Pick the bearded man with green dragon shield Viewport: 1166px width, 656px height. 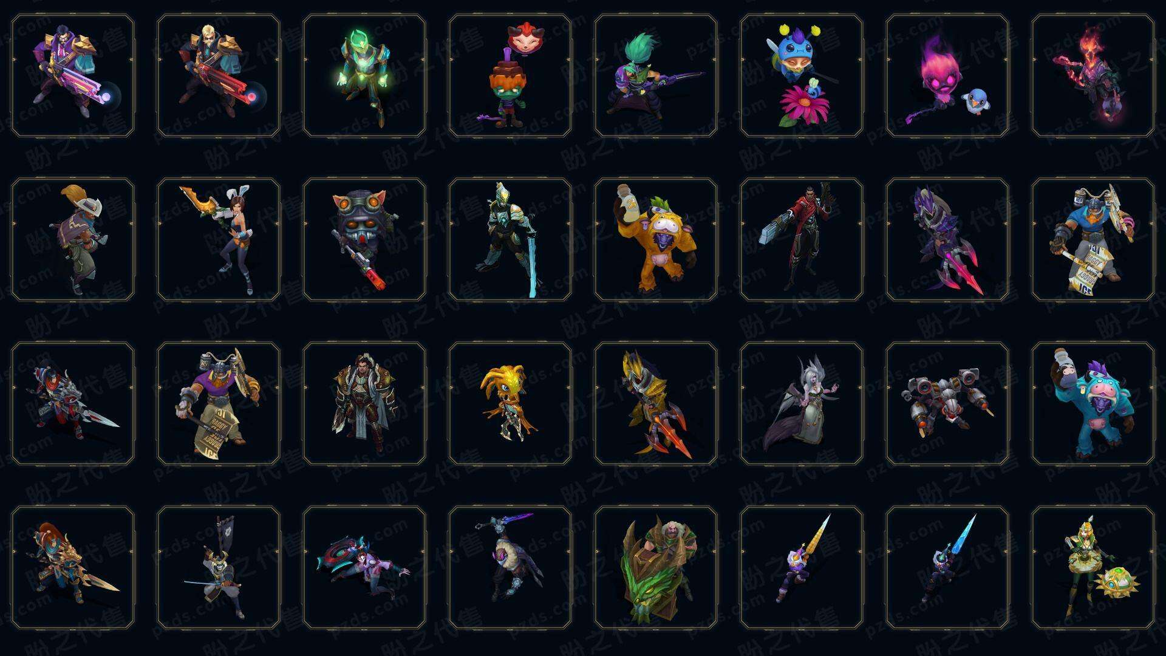point(656,568)
